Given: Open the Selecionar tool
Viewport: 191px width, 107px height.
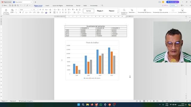Looking at the screenshot, I should [132, 11].
